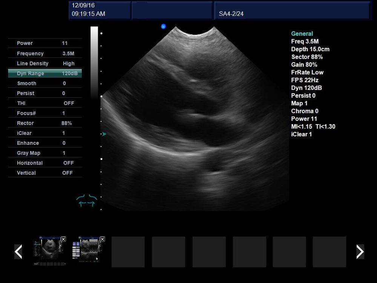Toggle the THI setting on
This screenshot has height=283, width=377.
tap(44, 103)
